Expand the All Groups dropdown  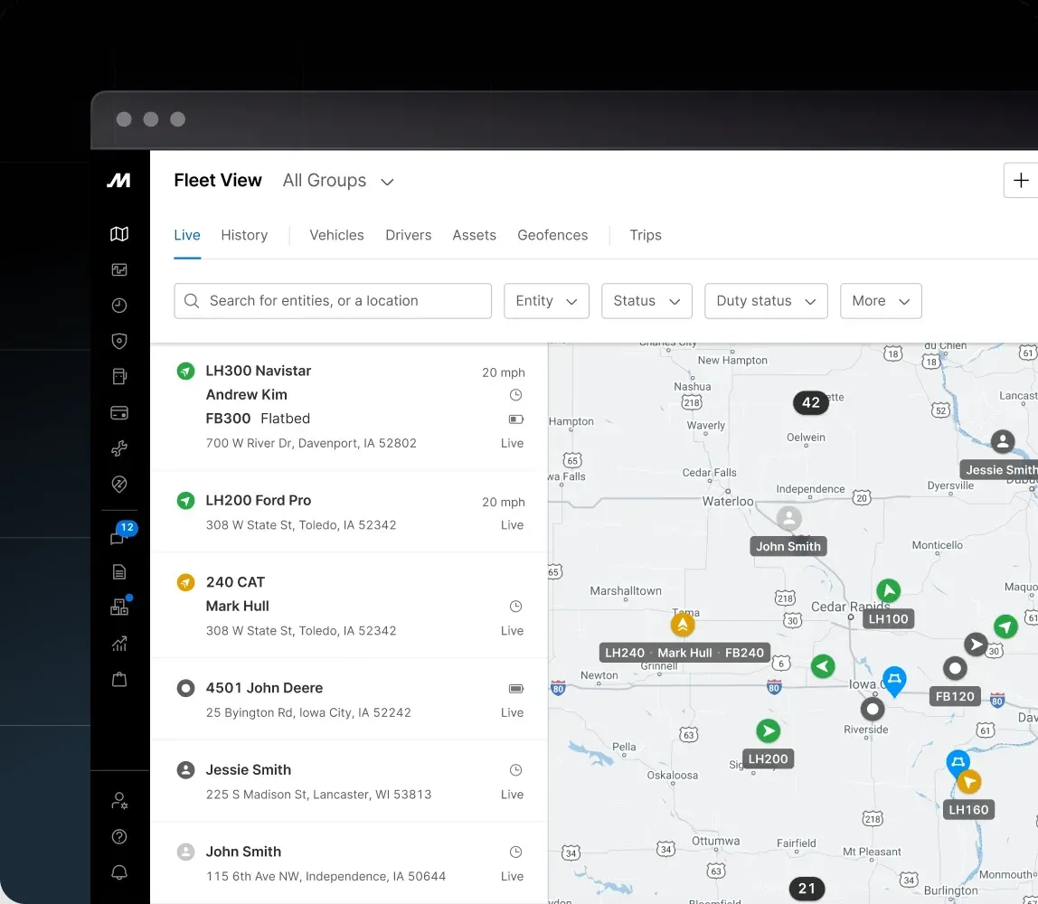(x=338, y=181)
